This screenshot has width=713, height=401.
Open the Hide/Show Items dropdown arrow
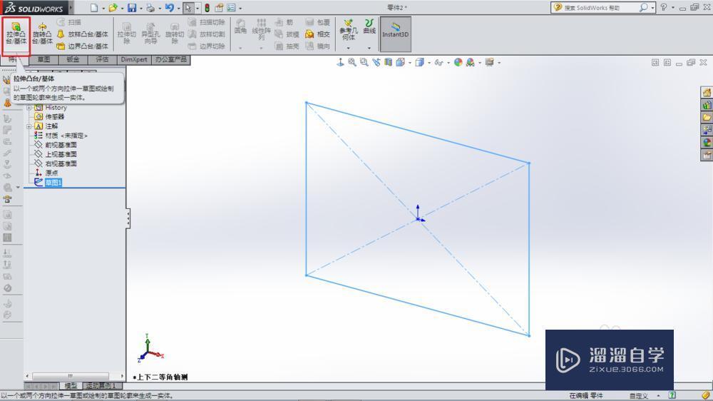448,63
